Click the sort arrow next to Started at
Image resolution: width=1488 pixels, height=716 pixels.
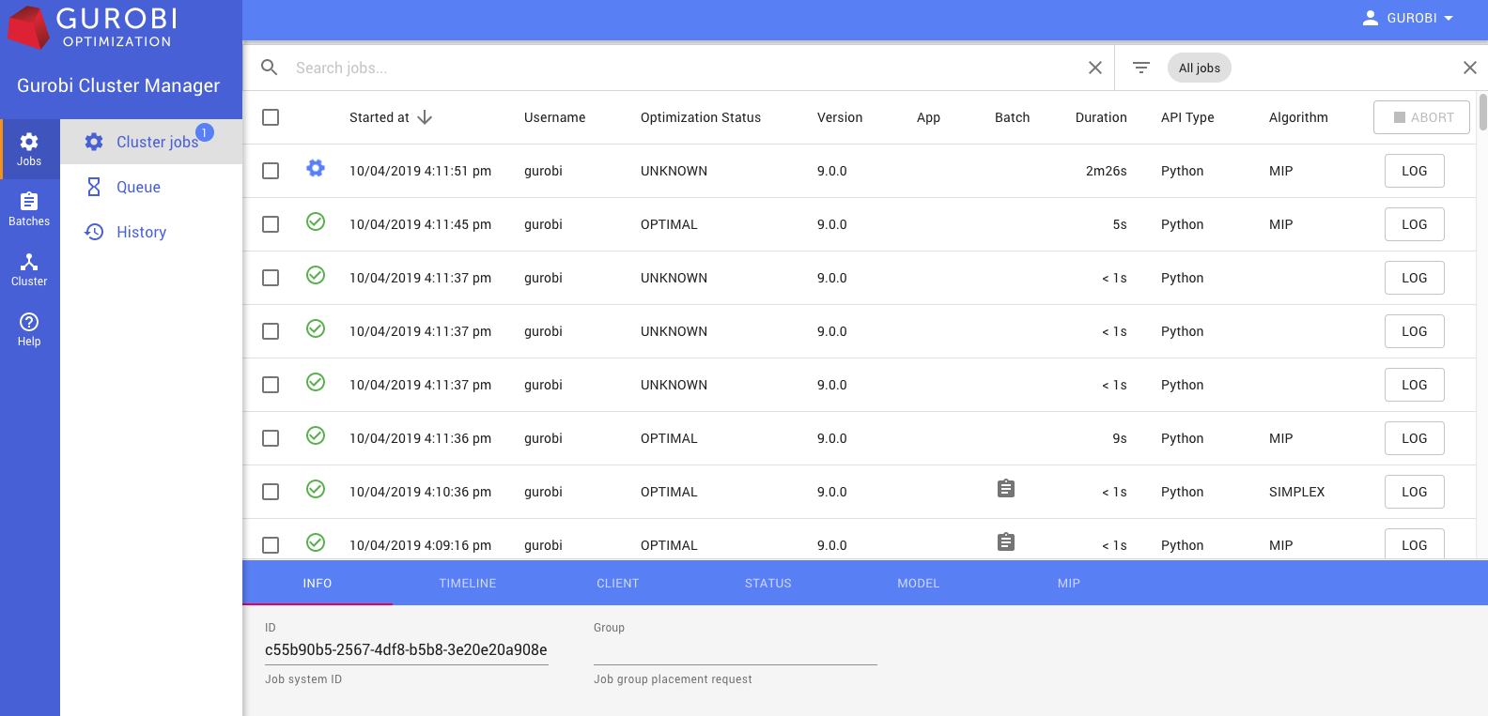click(425, 117)
